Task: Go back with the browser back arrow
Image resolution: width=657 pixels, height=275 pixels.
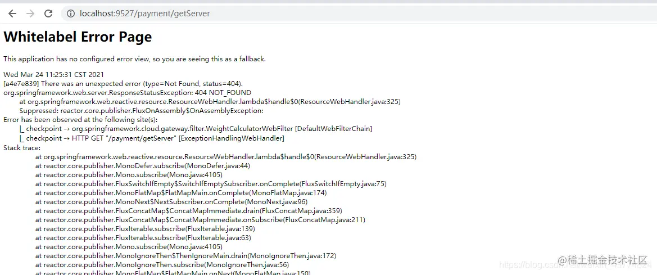Action: click(12, 13)
